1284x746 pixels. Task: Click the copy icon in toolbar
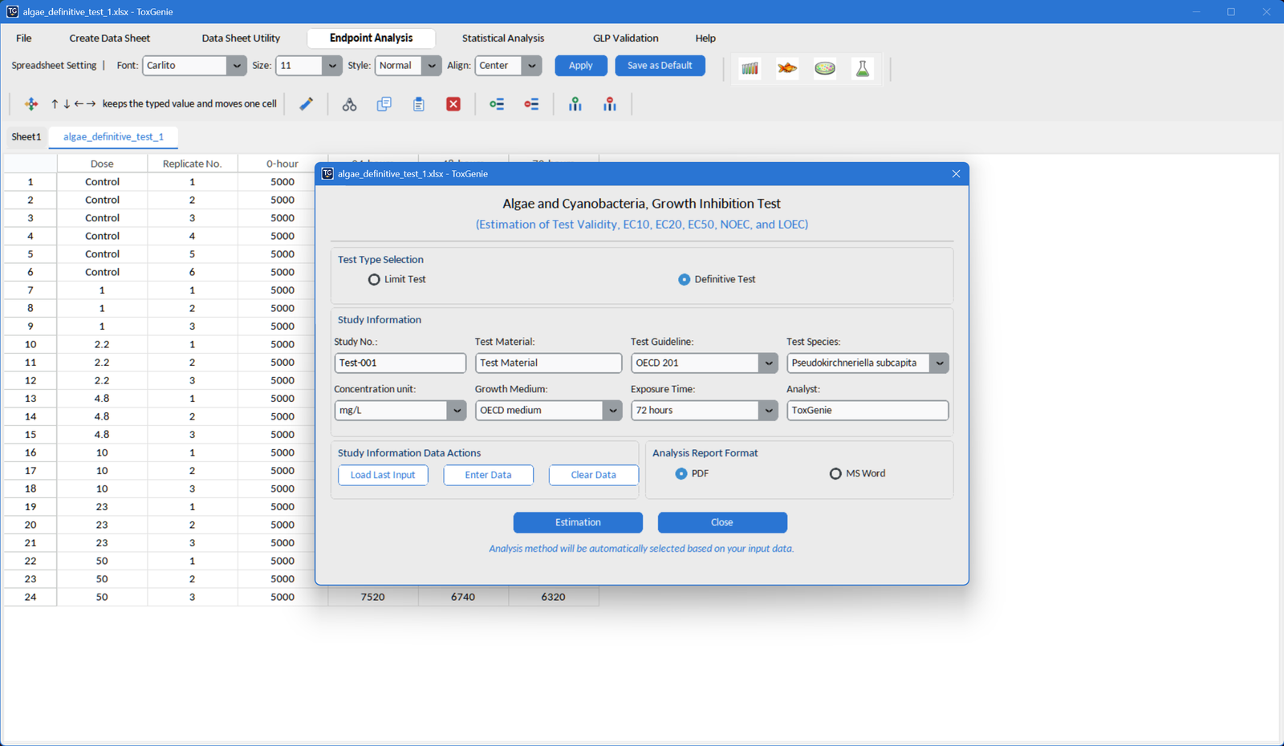[x=384, y=104]
